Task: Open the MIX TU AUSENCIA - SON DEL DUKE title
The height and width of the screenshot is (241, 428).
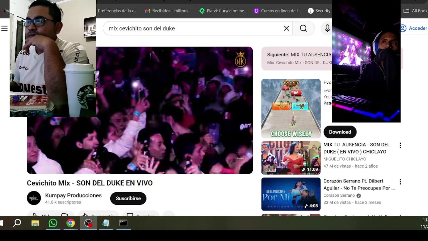Action: pyautogui.click(x=357, y=148)
